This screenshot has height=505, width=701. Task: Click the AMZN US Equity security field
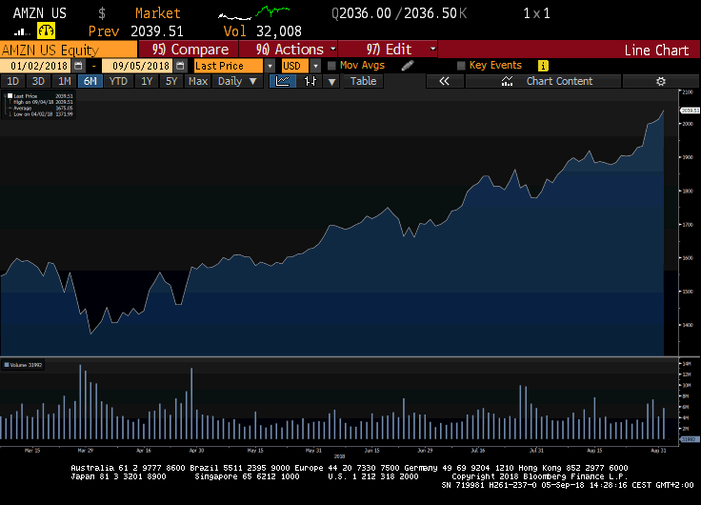[x=69, y=50]
